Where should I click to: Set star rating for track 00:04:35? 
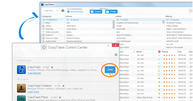(169, 94)
